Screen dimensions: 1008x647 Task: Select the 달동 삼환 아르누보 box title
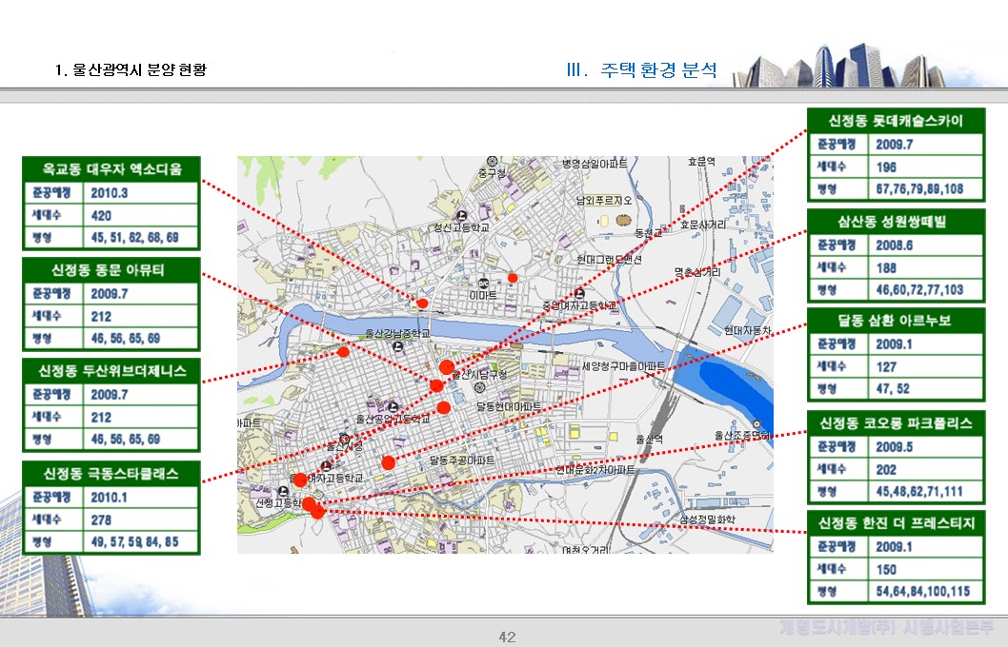896,320
